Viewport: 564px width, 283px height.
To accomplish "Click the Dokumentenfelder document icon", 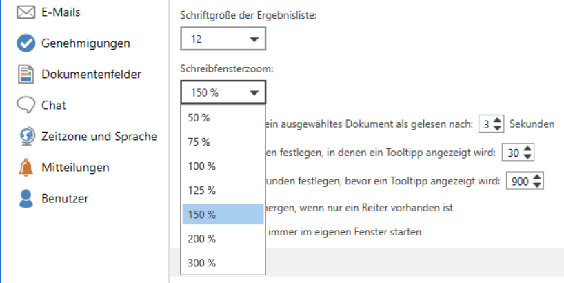I will pyautogui.click(x=26, y=75).
